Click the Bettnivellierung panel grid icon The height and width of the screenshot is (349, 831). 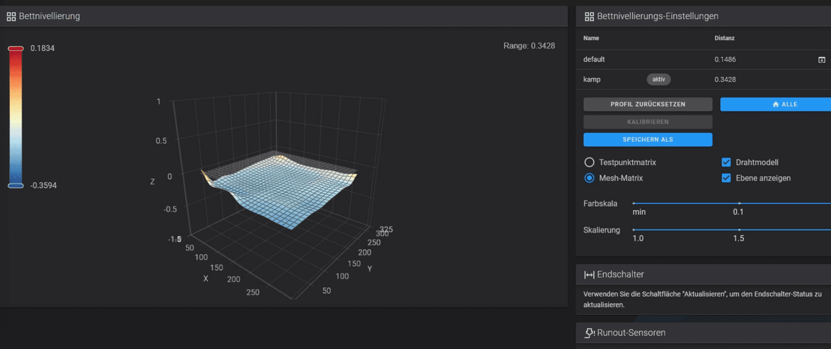(x=11, y=17)
